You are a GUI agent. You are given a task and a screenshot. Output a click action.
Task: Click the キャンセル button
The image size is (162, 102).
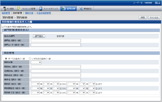(x=154, y=18)
